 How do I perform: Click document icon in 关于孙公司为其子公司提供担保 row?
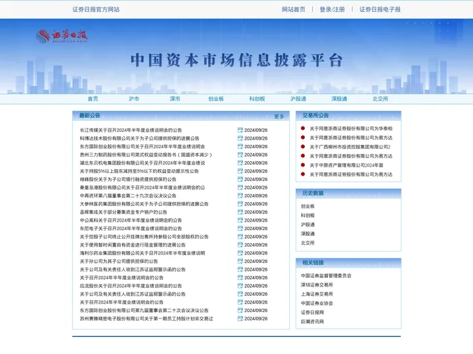[240, 261]
